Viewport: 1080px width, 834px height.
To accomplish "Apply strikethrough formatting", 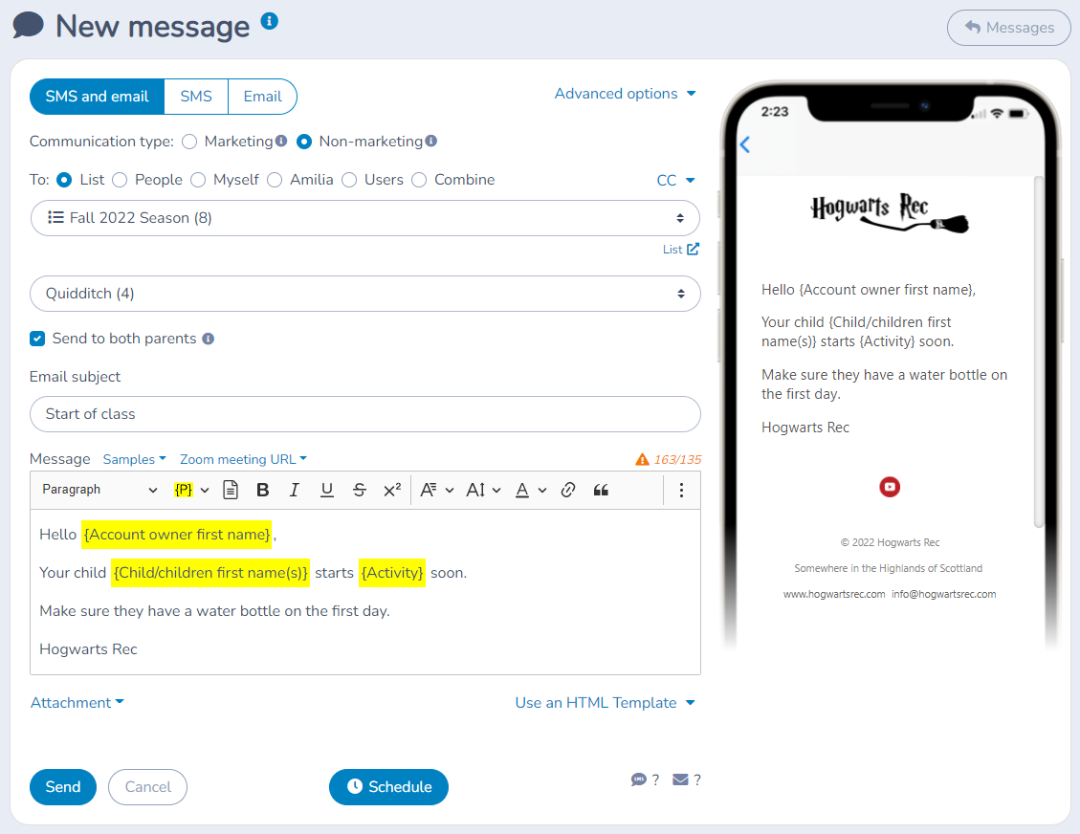I will 360,490.
